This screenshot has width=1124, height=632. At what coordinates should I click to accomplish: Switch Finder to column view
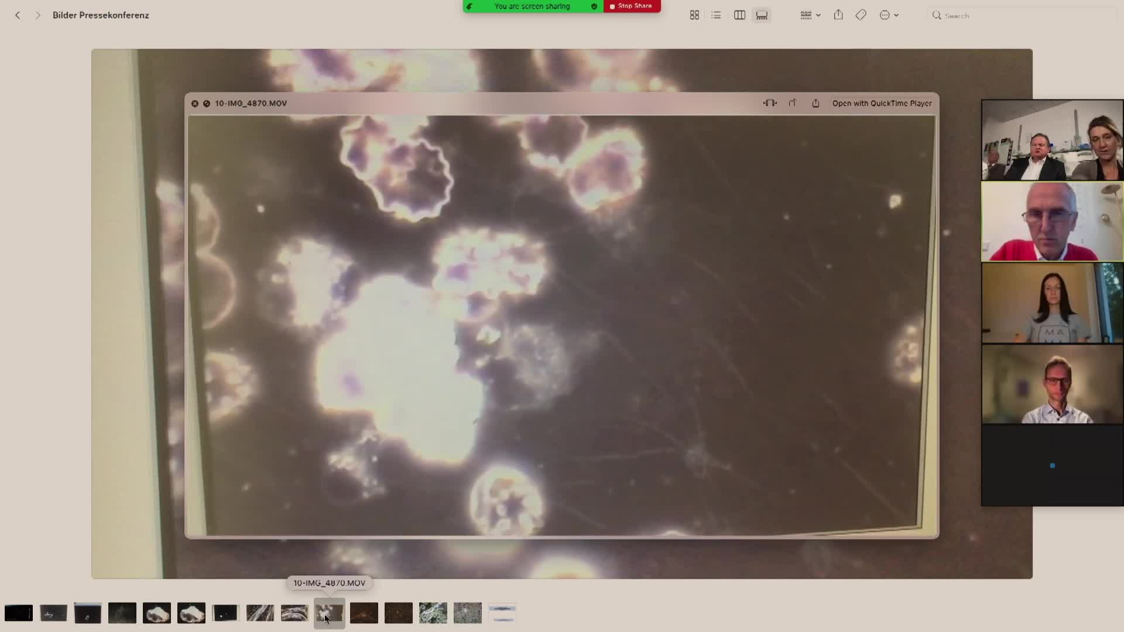tap(739, 15)
